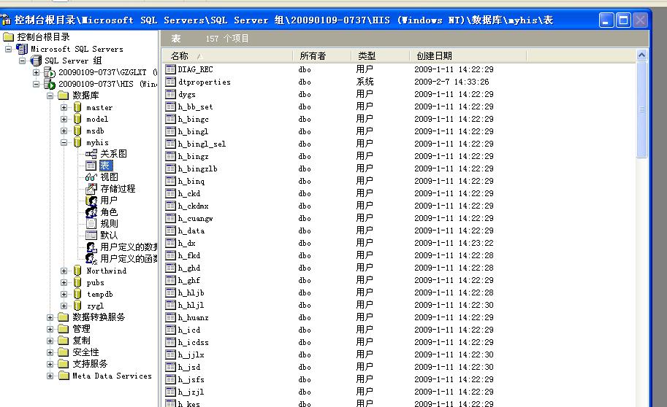Sort by the 类型 column header
The width and height of the screenshot is (667, 407).
[381, 55]
